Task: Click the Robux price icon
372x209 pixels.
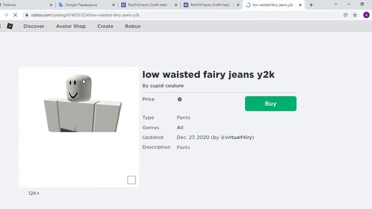Action: click(180, 99)
